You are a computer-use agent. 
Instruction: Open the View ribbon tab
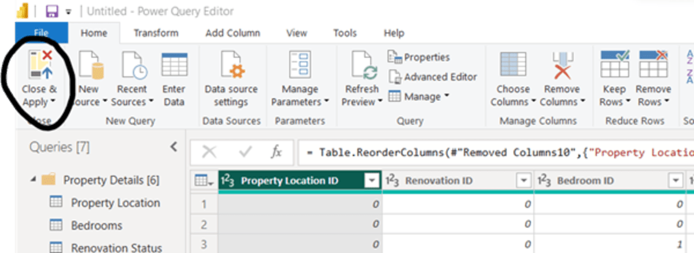point(297,33)
